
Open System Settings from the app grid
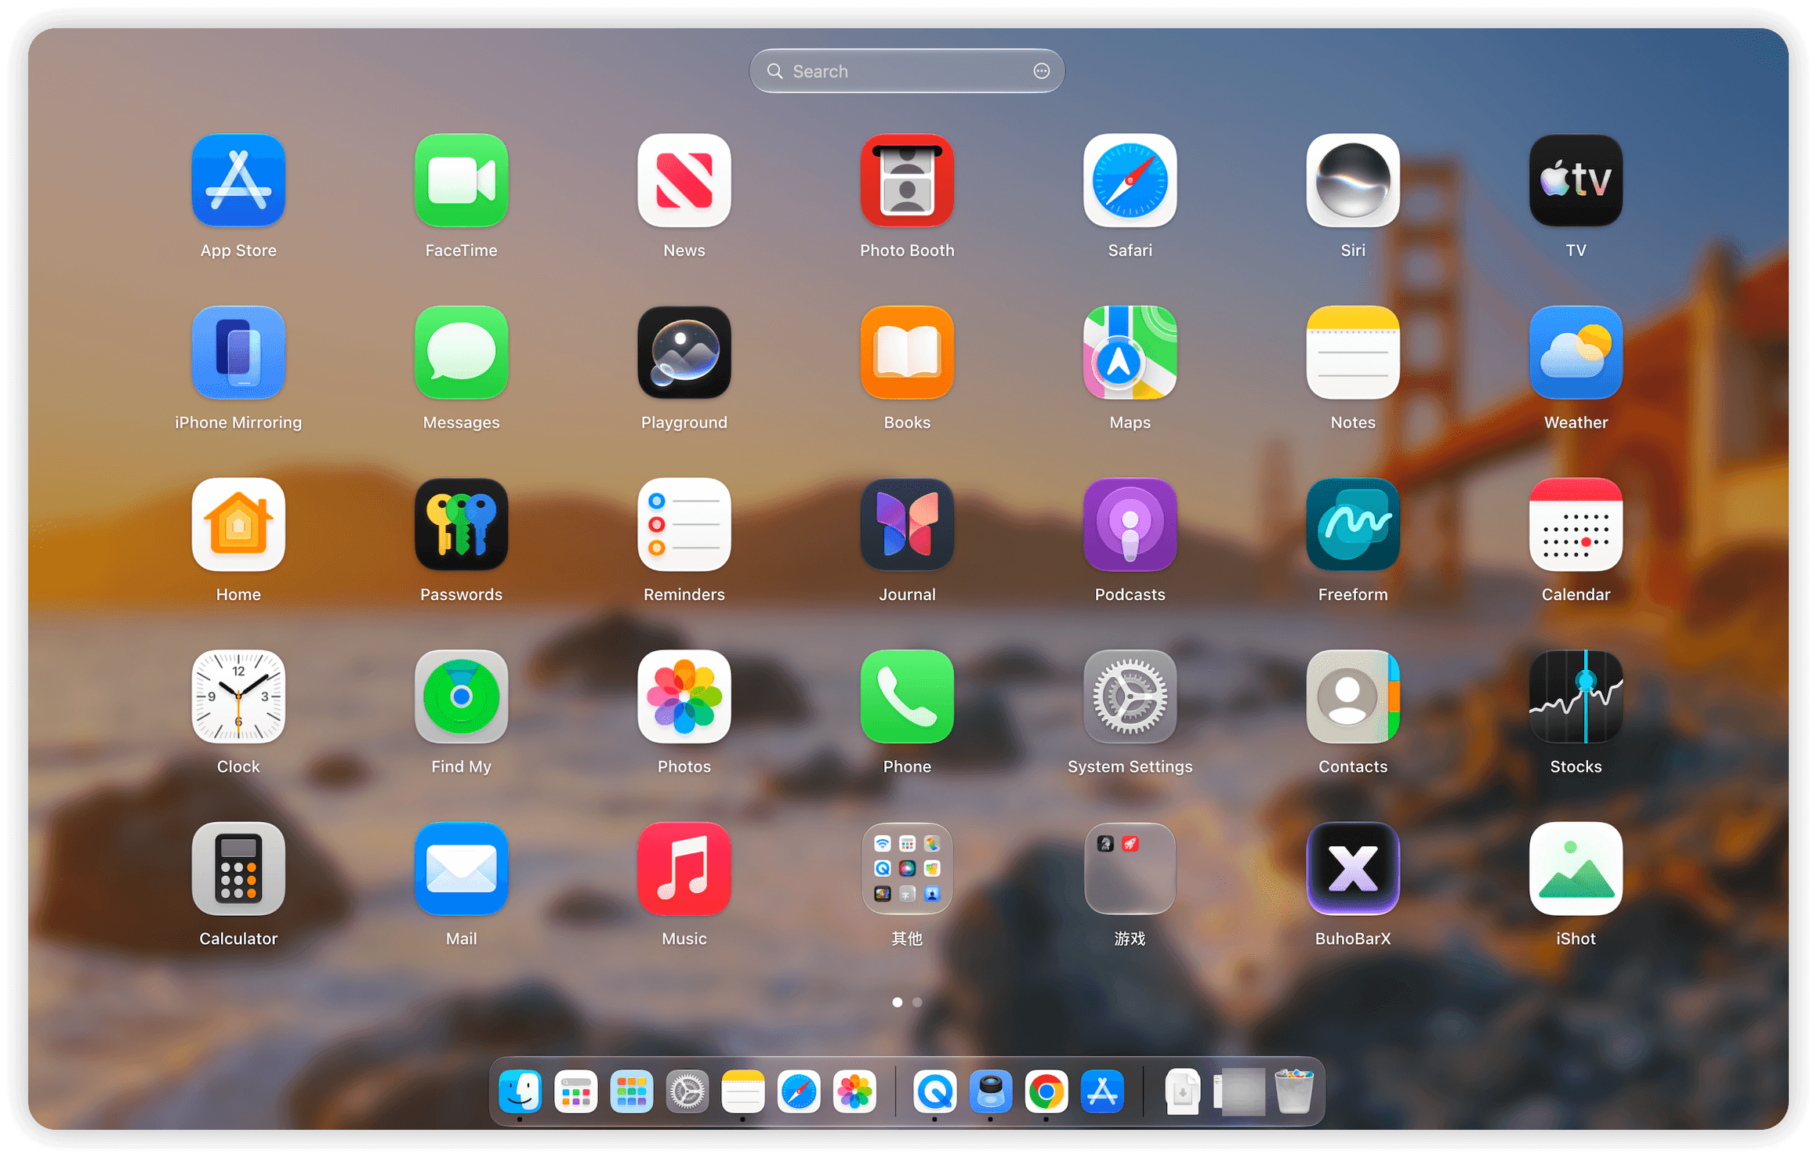click(1130, 697)
